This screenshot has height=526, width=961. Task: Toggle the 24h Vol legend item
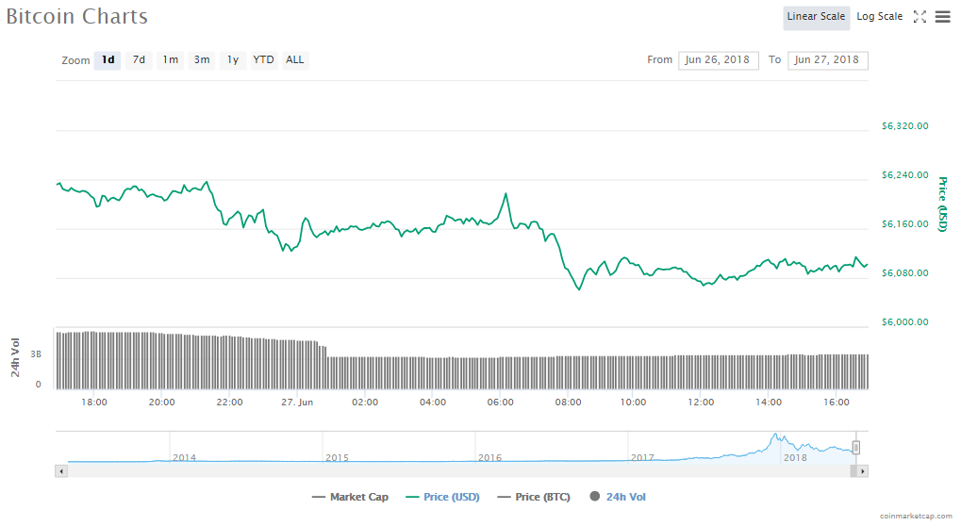click(618, 497)
